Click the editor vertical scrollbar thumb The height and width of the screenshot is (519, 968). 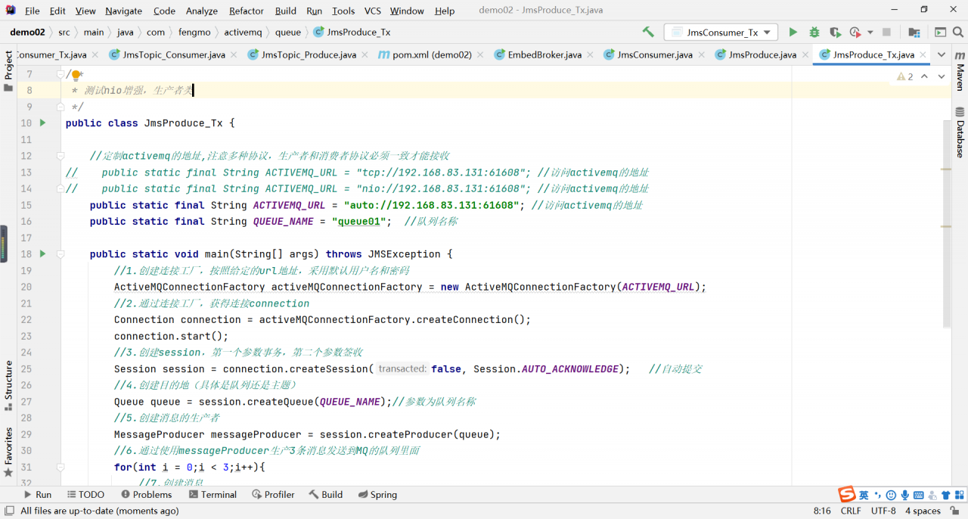click(947, 223)
